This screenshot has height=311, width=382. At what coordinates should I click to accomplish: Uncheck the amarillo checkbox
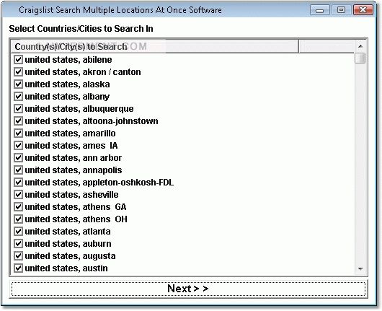click(18, 133)
